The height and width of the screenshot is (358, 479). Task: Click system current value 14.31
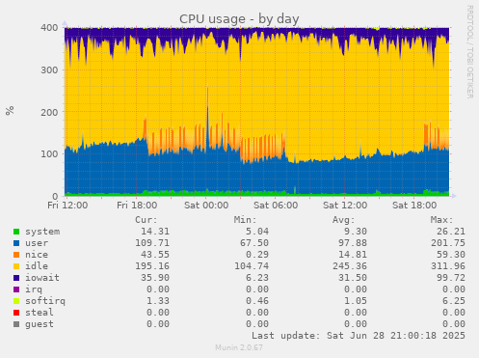point(155,232)
